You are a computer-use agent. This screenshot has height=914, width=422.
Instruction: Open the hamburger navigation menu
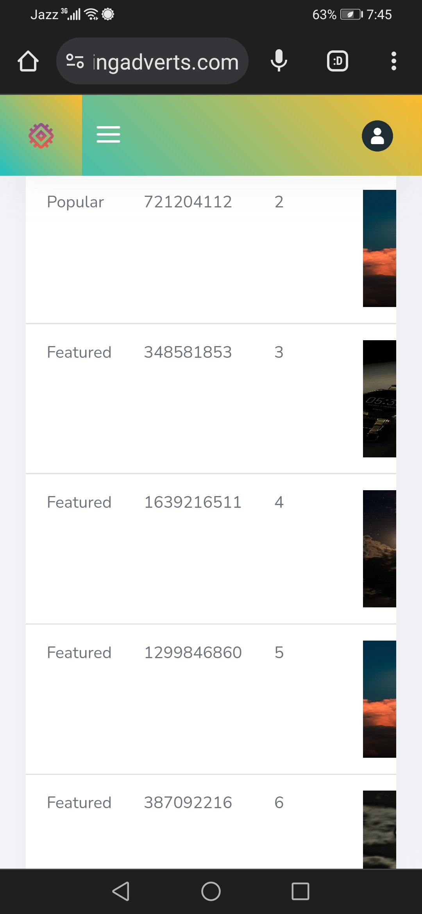[108, 134]
